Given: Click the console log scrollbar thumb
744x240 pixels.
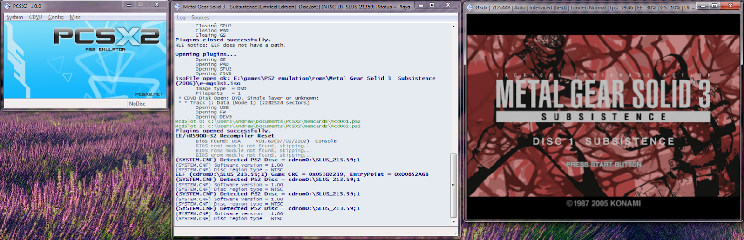Looking at the screenshot, I should click(453, 186).
